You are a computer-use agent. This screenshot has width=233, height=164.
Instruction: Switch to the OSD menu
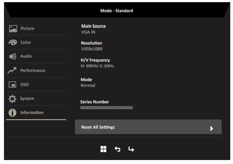tap(25, 85)
